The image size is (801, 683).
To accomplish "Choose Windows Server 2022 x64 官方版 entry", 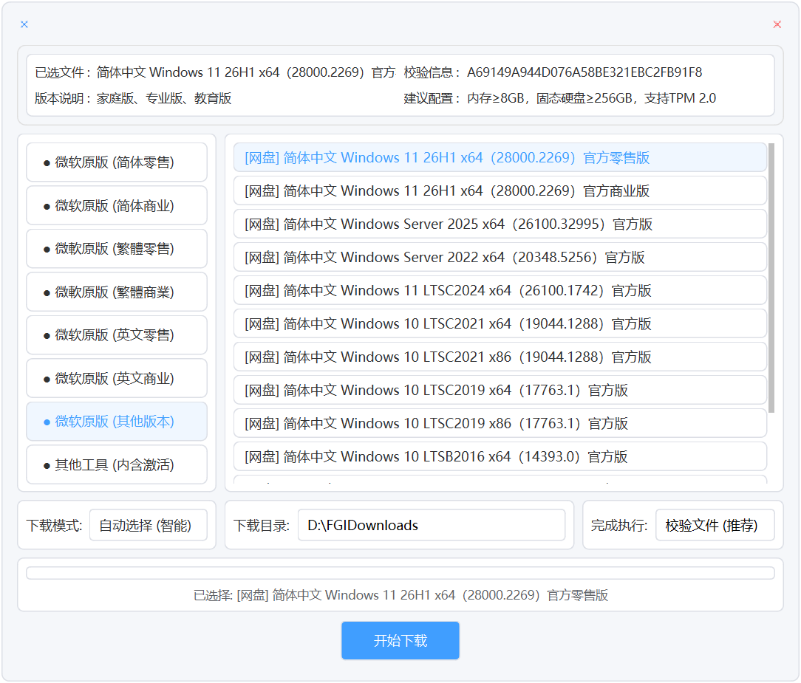I will (x=500, y=257).
